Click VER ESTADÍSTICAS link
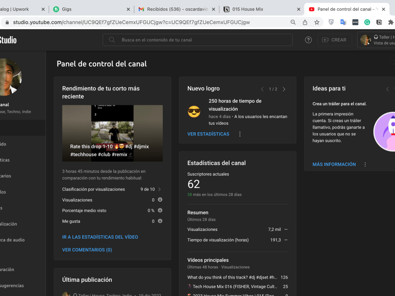Image resolution: width=395 pixels, height=296 pixels. [x=208, y=134]
